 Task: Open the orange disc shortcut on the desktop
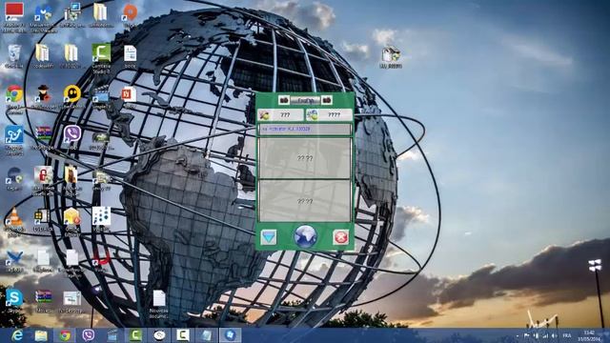(130, 12)
